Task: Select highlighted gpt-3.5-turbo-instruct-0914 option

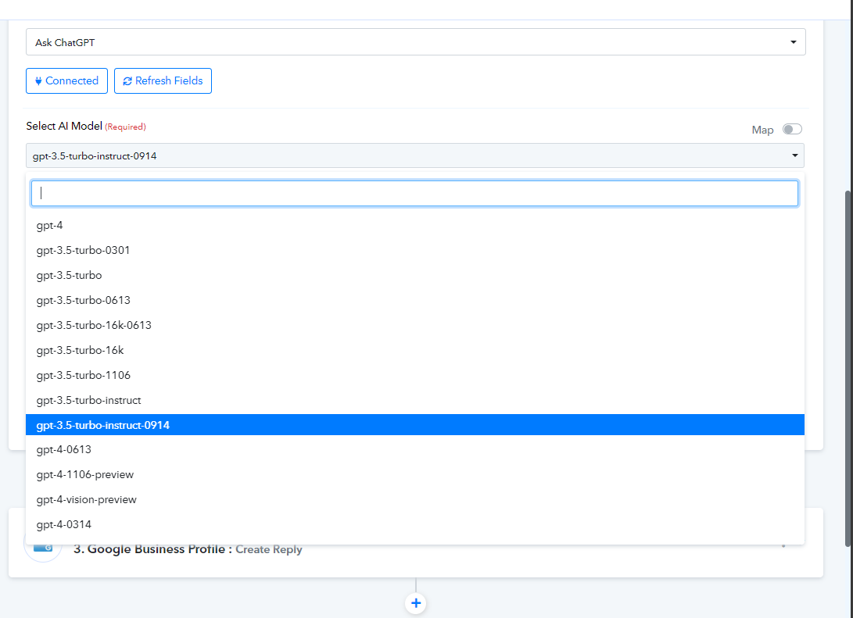Action: [x=415, y=425]
